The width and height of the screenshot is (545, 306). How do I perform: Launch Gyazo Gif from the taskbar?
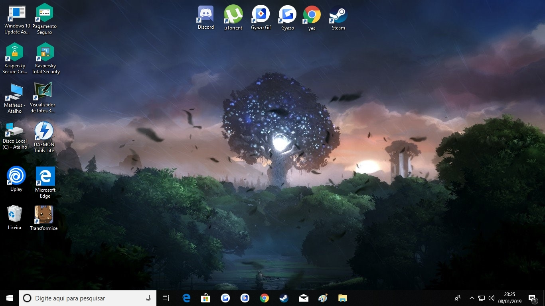(x=245, y=298)
